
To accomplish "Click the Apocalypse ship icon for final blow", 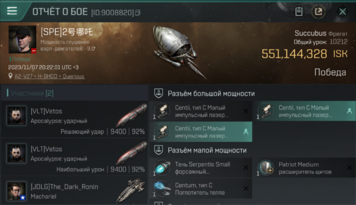I will coord(131,115).
